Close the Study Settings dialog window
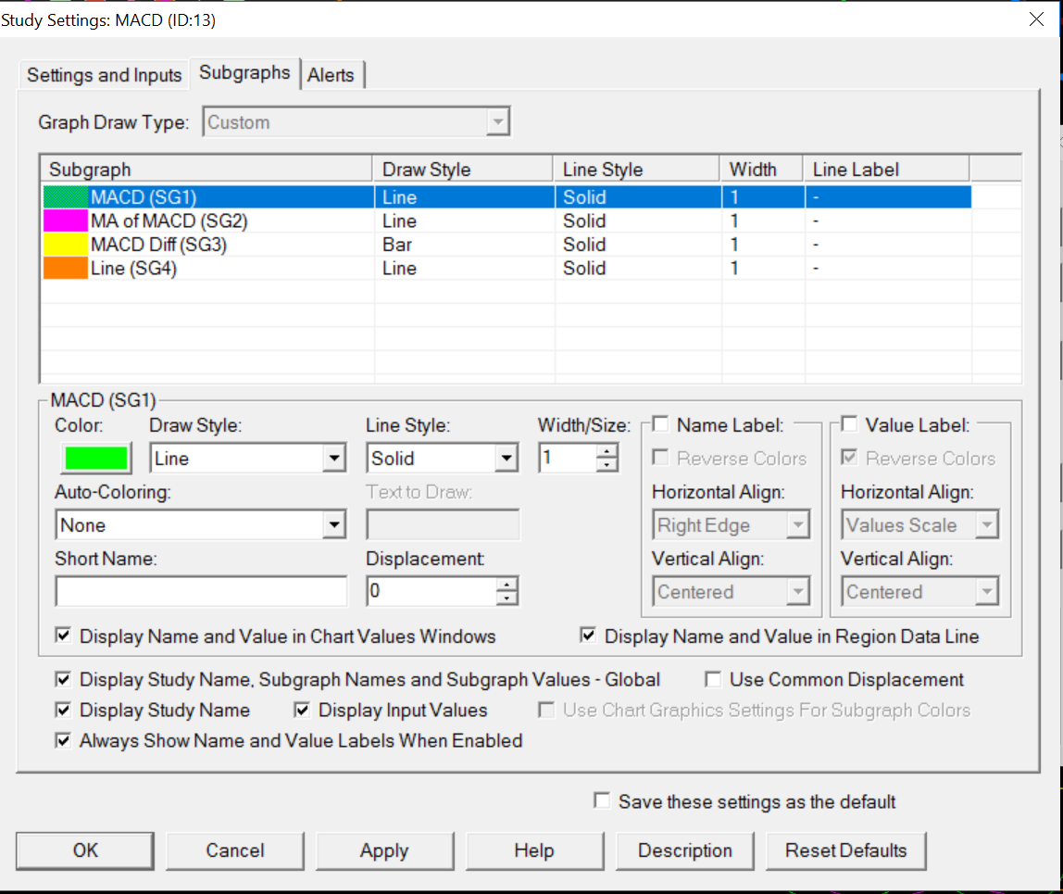 (1037, 19)
